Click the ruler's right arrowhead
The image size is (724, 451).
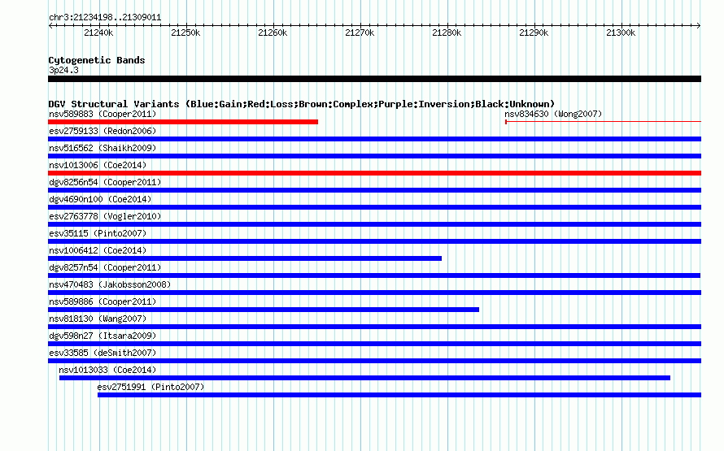(x=699, y=26)
